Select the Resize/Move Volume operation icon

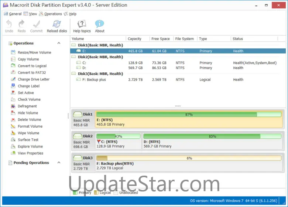tap(13, 52)
